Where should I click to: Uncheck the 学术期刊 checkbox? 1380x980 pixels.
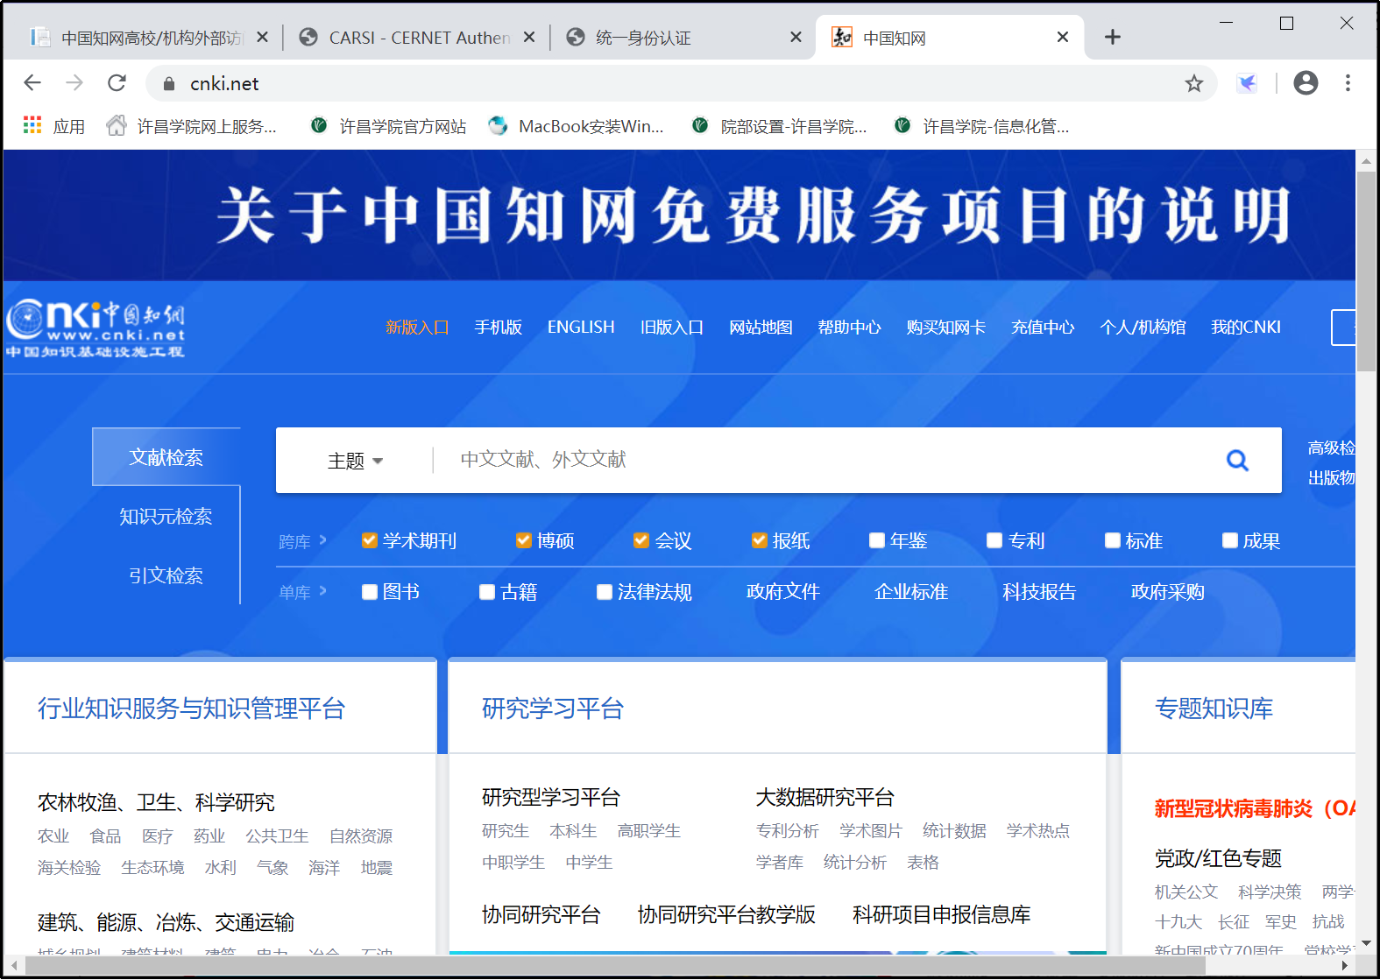point(370,540)
